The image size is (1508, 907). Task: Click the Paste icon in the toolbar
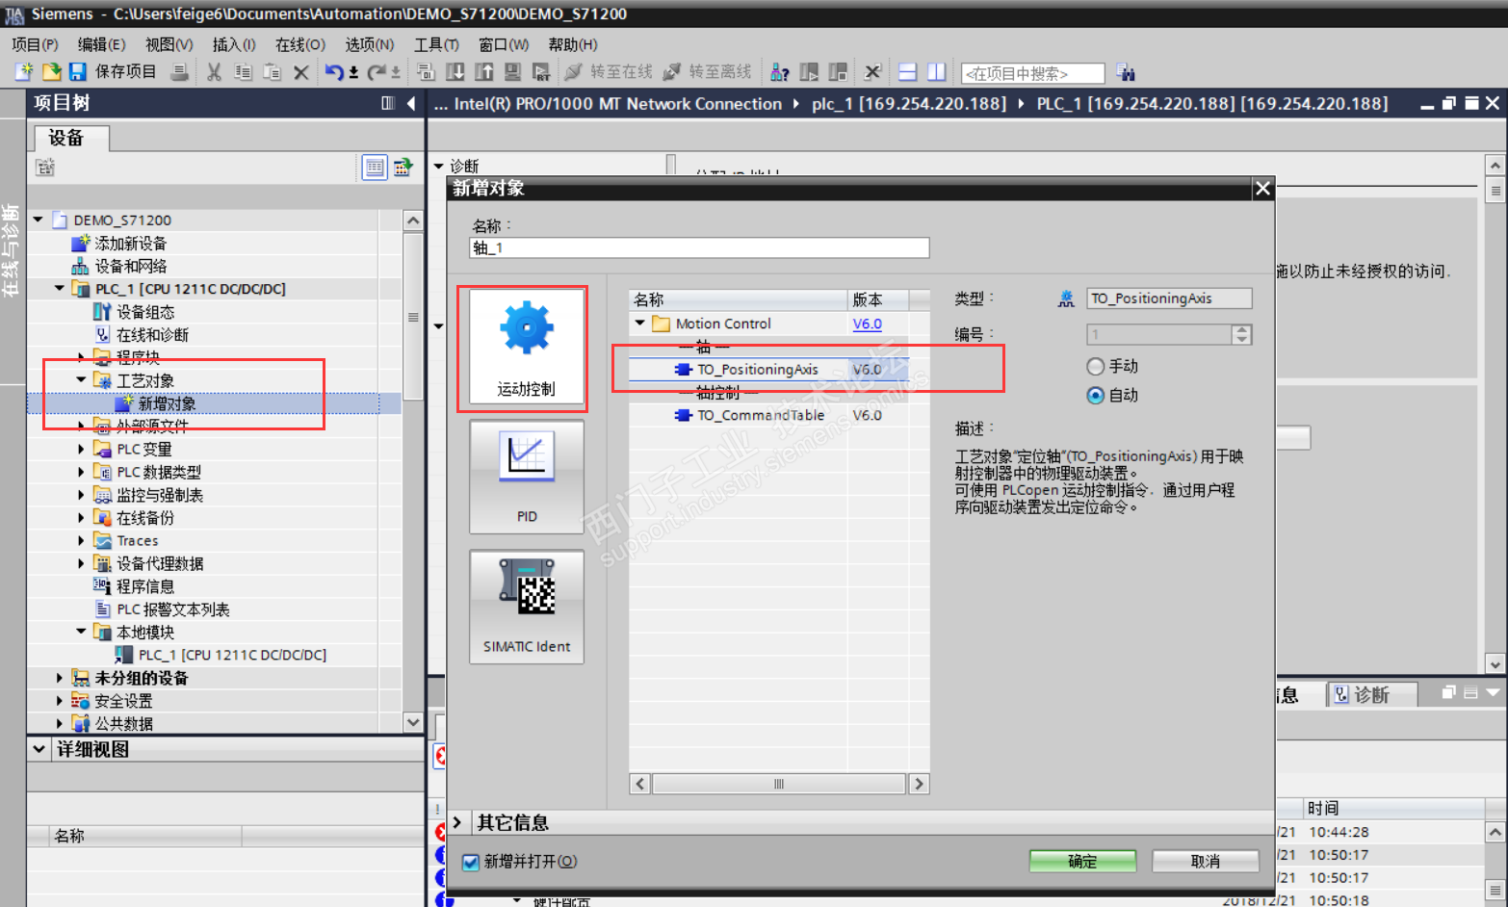273,72
